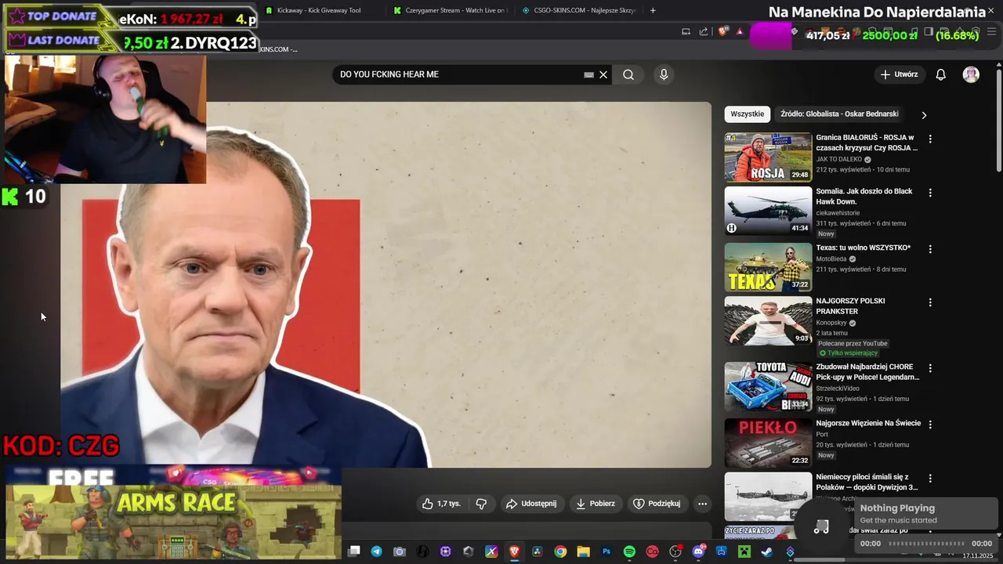This screenshot has height=564, width=1003.
Task: Click the music widget progress bar
Action: coord(926,544)
